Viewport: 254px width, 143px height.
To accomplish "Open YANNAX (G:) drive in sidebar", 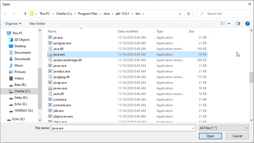I will point(23,111).
